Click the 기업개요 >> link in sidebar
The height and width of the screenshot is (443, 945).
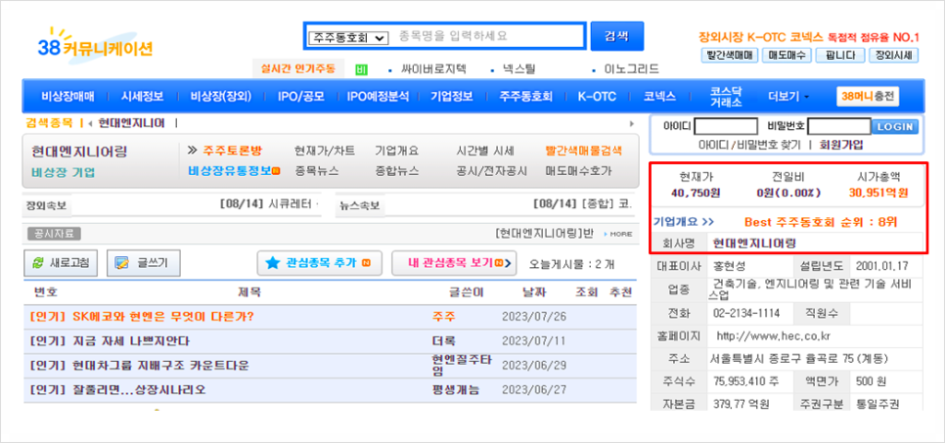[684, 222]
